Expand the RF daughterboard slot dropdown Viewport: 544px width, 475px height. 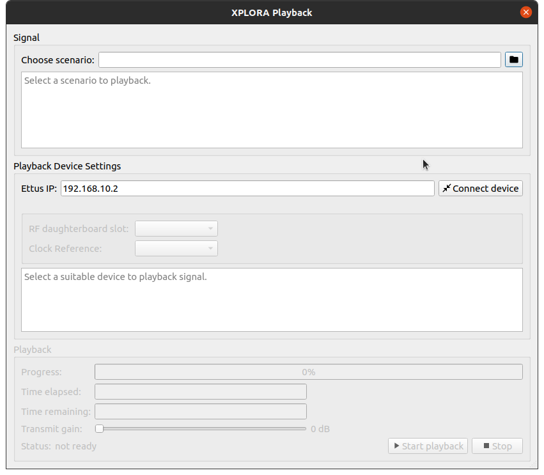point(176,229)
